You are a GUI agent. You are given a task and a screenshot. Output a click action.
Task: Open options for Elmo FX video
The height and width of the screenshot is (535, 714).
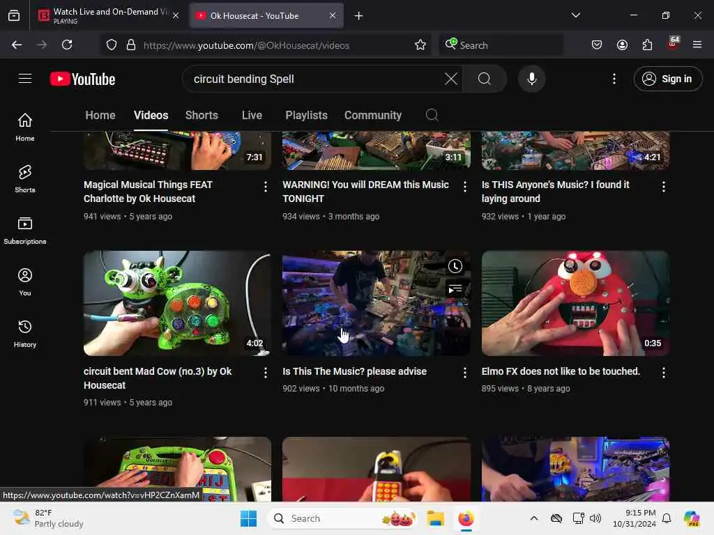pyautogui.click(x=664, y=373)
